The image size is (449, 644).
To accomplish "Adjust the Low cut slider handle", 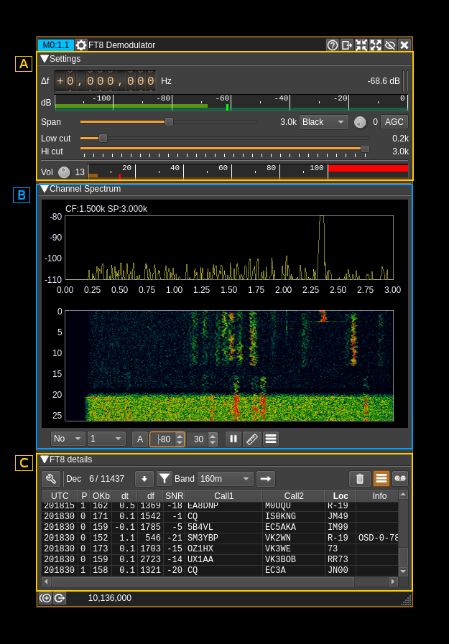I will (x=103, y=139).
